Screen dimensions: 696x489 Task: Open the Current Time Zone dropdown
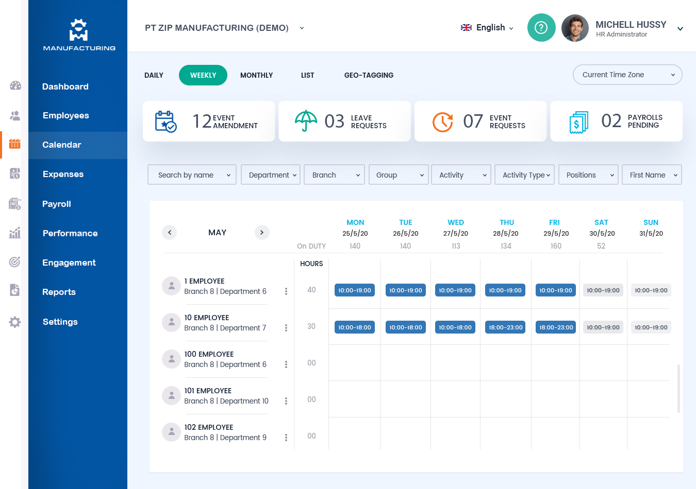click(x=627, y=75)
